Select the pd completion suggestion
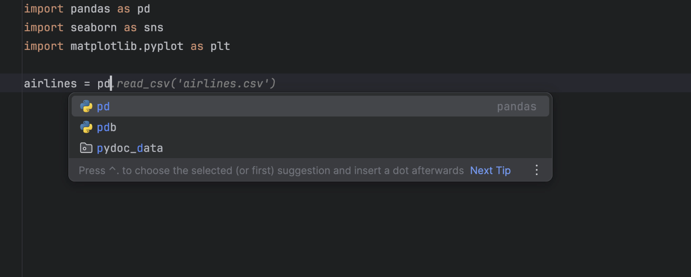 [x=103, y=107]
